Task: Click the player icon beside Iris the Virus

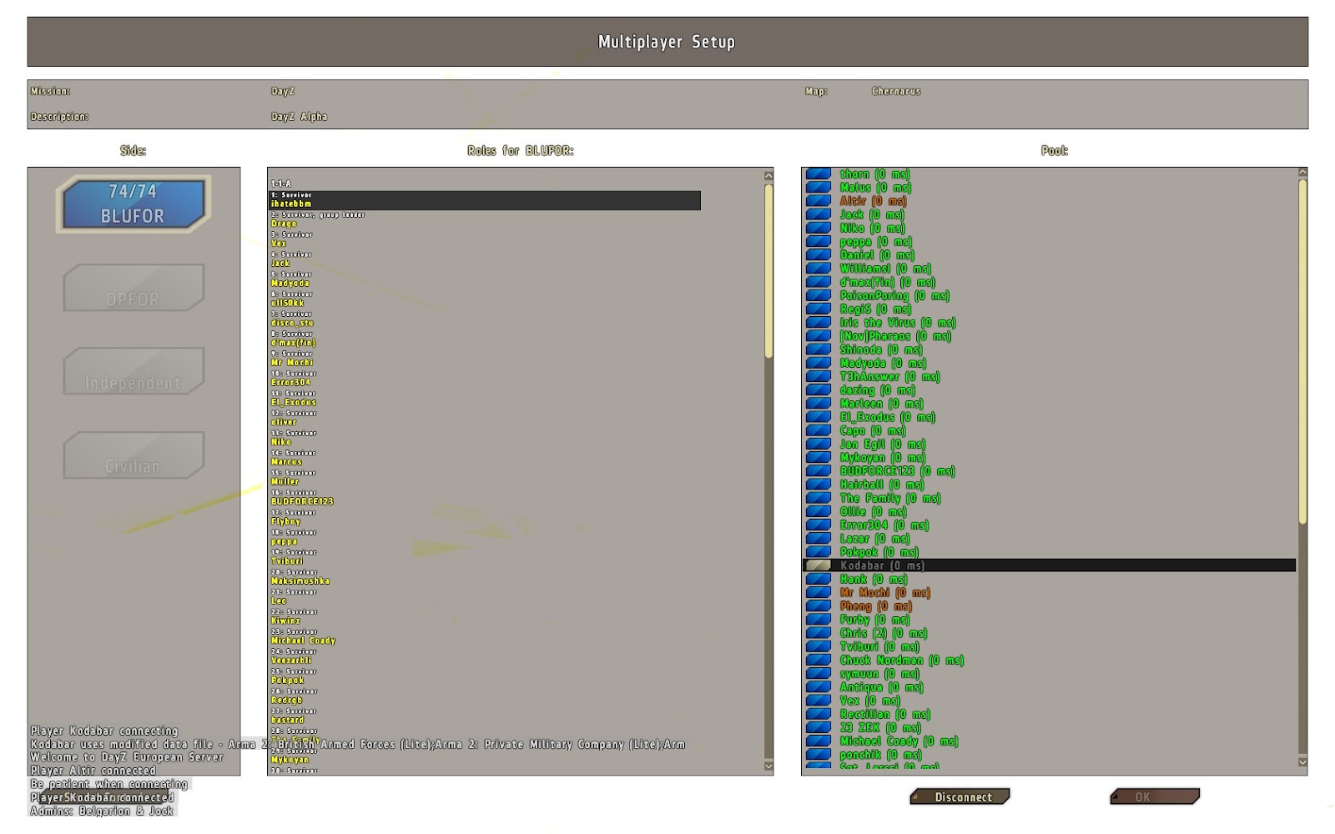Action: point(816,323)
